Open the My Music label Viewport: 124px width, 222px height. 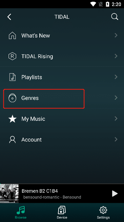(x=33, y=119)
